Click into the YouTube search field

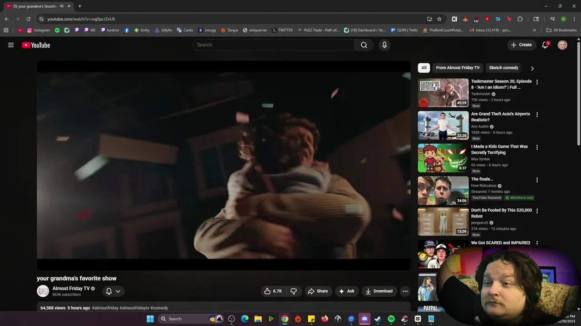[274, 45]
